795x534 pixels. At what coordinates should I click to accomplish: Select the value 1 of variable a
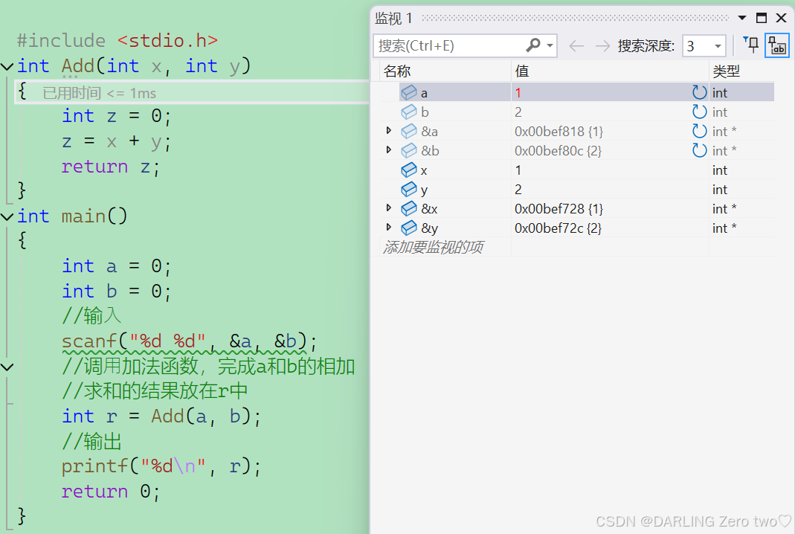point(518,93)
